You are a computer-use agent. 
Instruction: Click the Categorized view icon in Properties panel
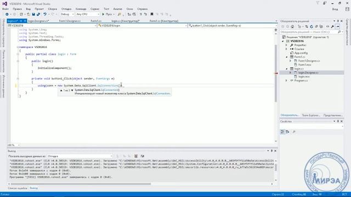282,132
